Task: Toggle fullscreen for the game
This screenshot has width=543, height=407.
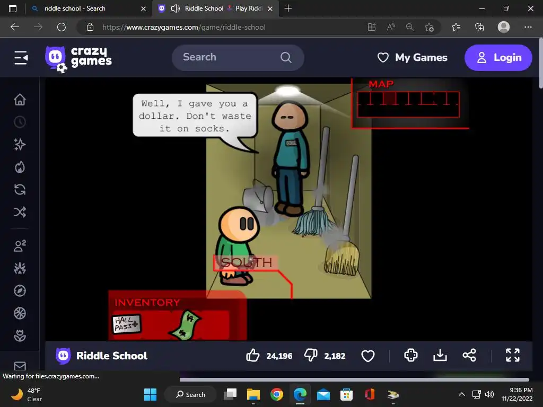Action: pyautogui.click(x=513, y=356)
